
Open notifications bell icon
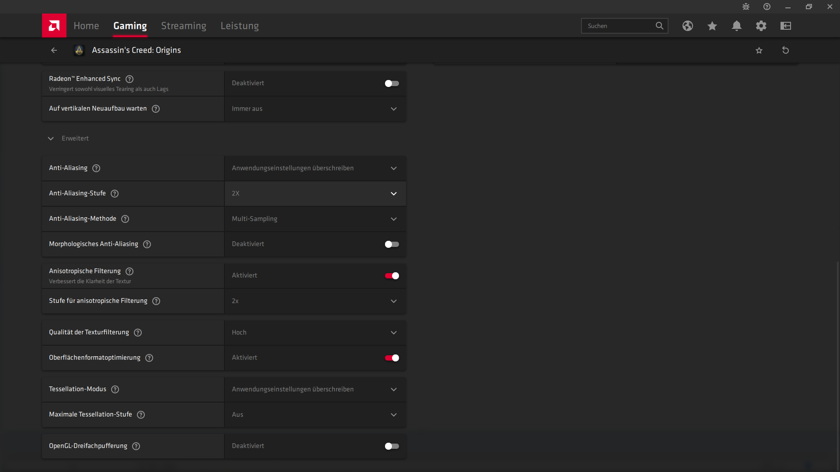(736, 26)
